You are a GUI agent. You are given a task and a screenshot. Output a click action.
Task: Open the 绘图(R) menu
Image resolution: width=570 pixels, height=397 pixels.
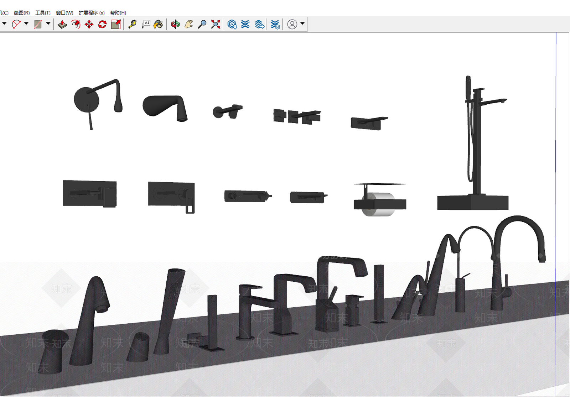tap(22, 13)
